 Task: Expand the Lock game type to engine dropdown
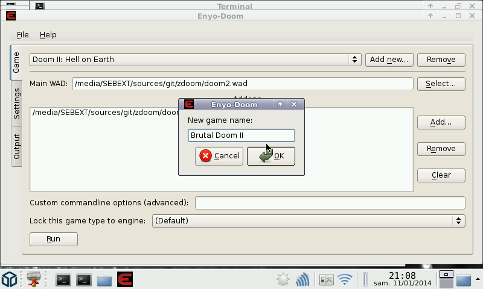pos(308,221)
